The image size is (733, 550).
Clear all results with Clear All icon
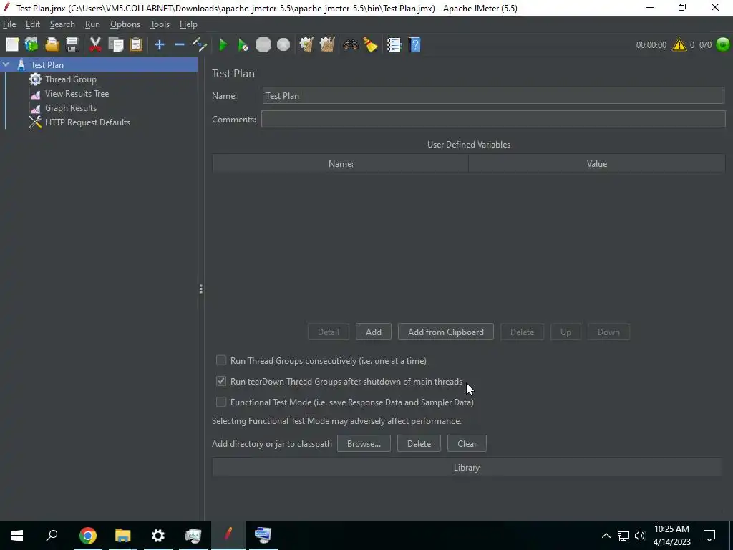pyautogui.click(x=326, y=45)
